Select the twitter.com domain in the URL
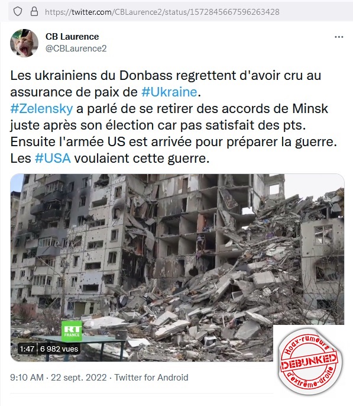This screenshot has width=353, height=406. pos(92,12)
